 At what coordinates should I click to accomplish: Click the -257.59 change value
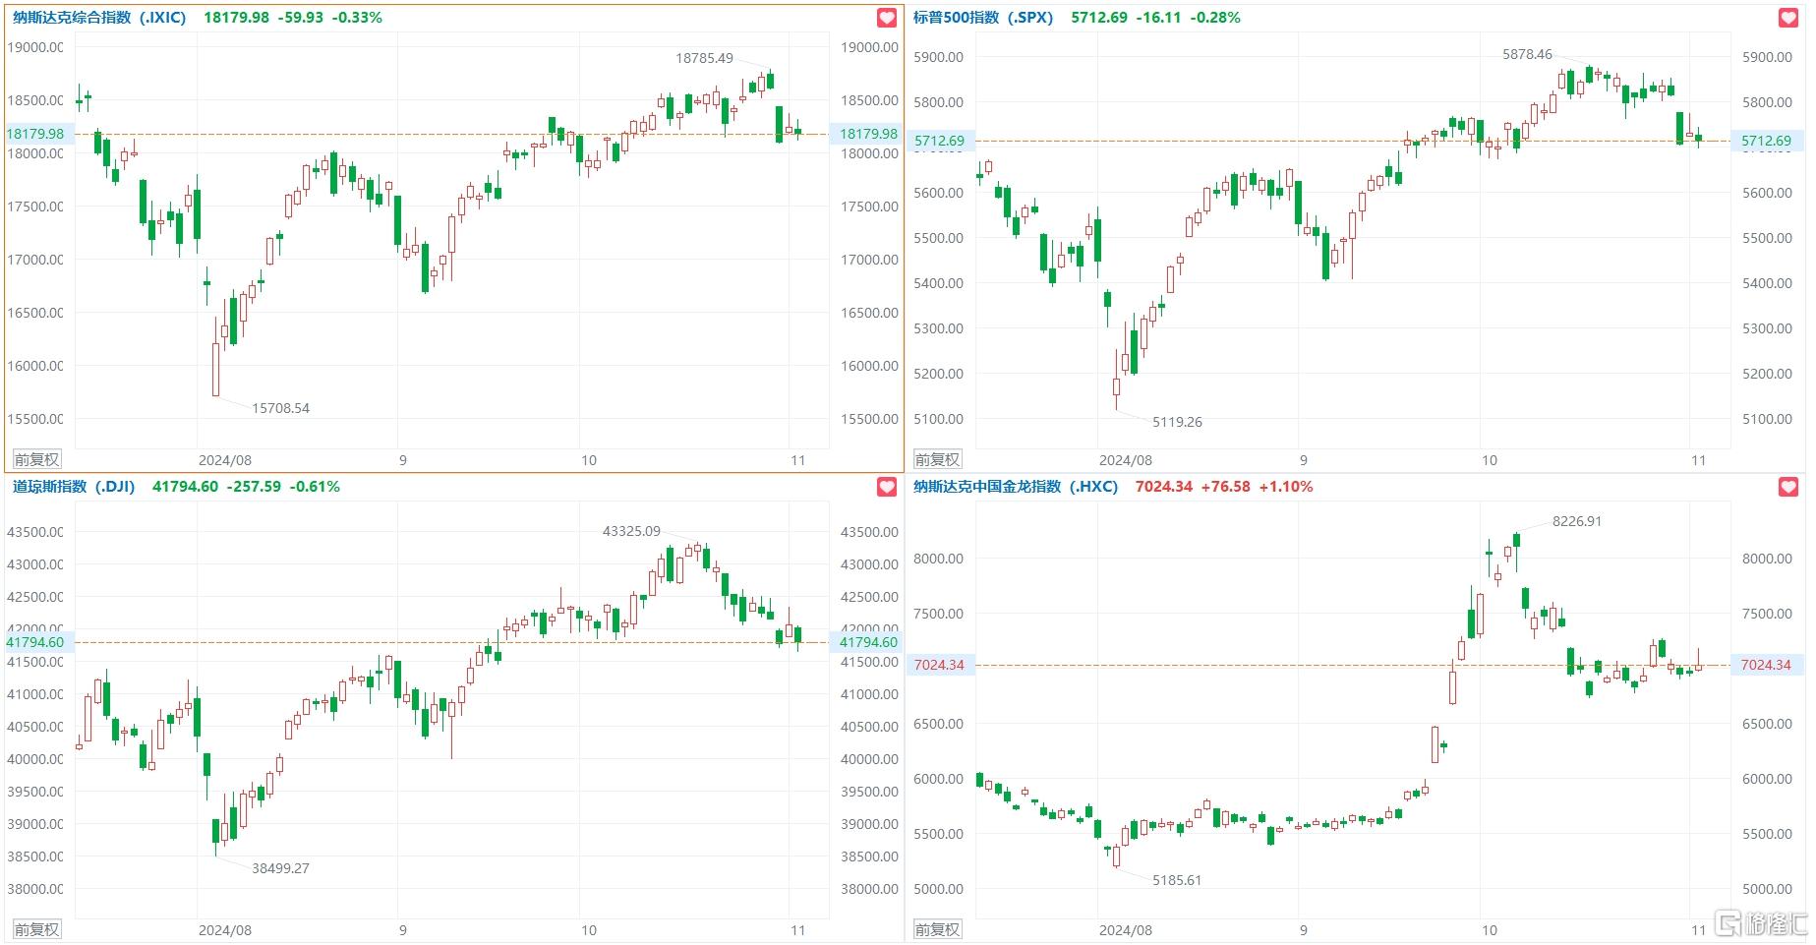(254, 487)
